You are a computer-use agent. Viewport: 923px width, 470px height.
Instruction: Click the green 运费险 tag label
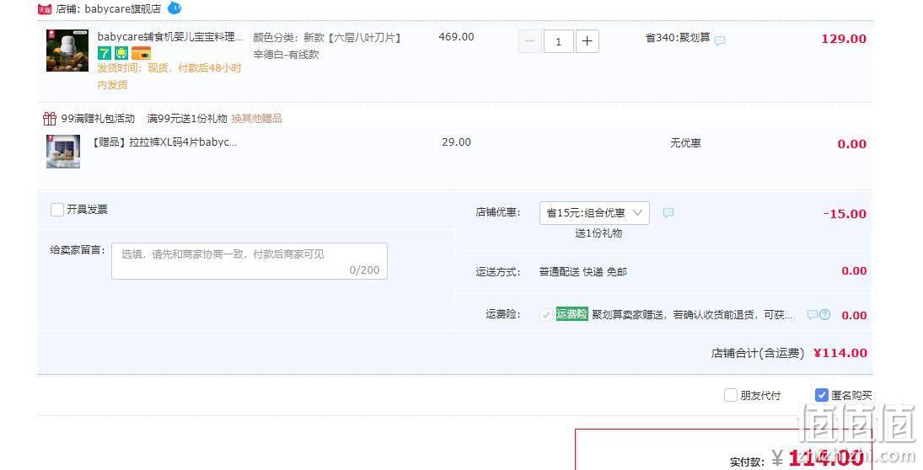(x=572, y=314)
